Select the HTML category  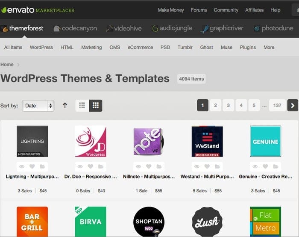[x=67, y=47]
